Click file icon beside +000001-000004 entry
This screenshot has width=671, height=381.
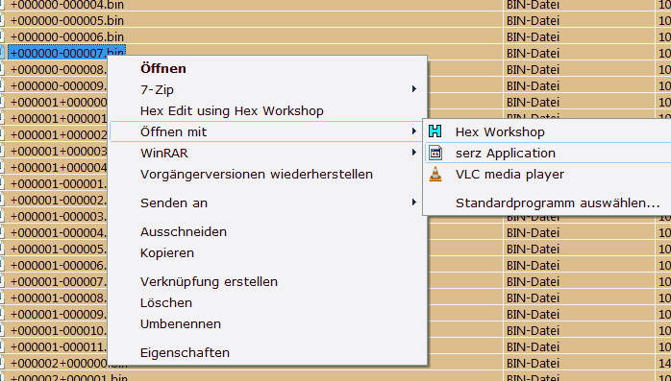(2, 233)
